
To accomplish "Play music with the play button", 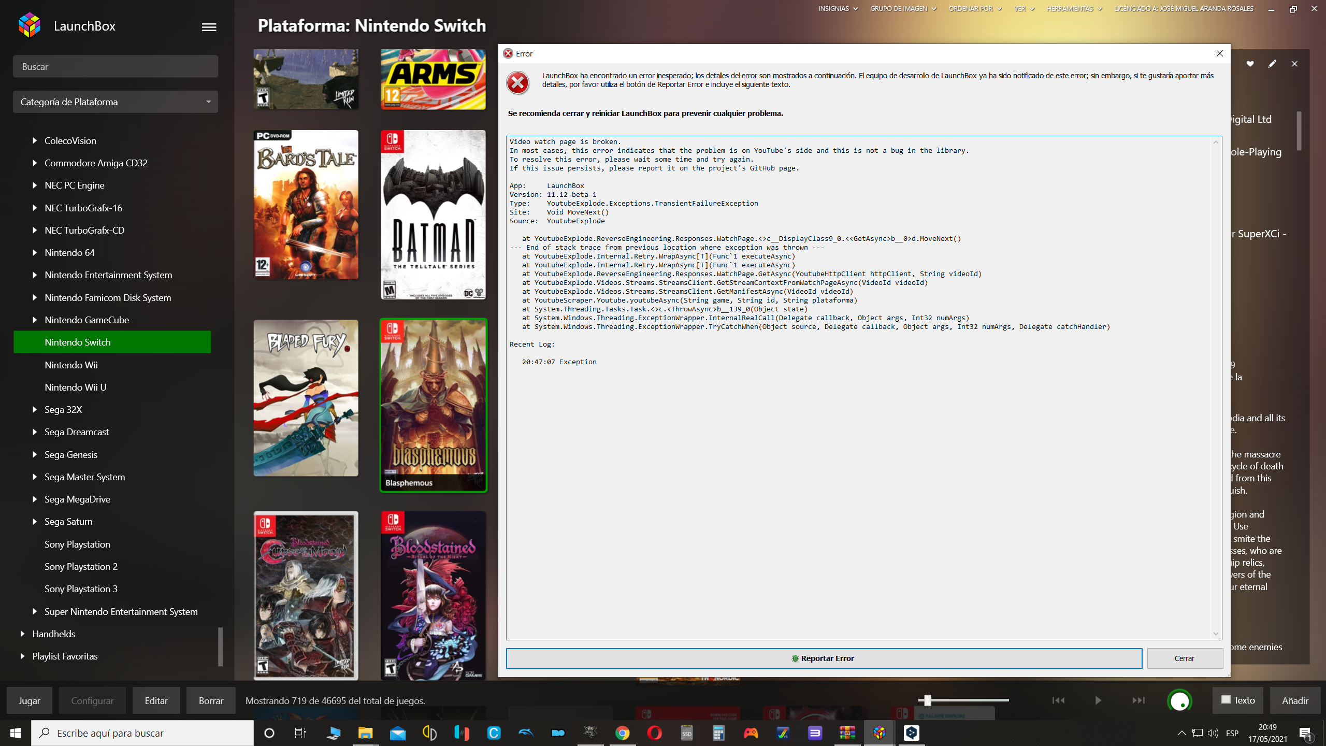I will click(x=1098, y=700).
